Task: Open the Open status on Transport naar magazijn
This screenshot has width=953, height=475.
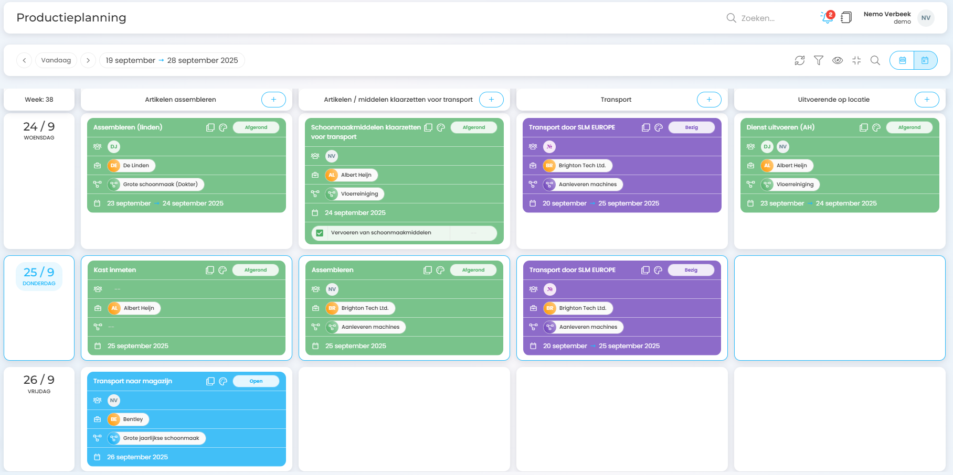Action: 256,381
